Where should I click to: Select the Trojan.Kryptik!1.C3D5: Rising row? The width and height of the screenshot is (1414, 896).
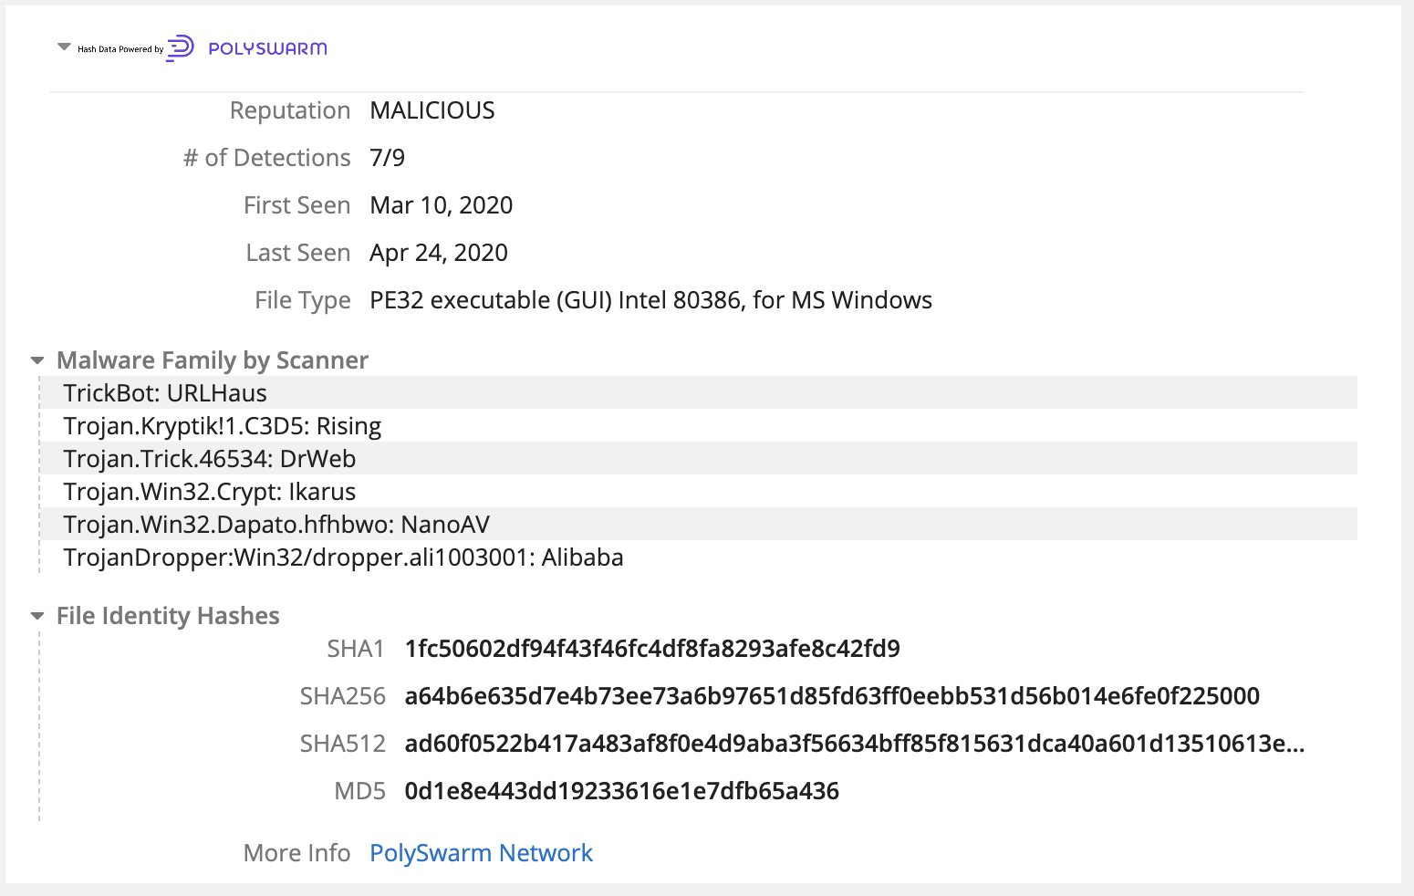click(222, 426)
